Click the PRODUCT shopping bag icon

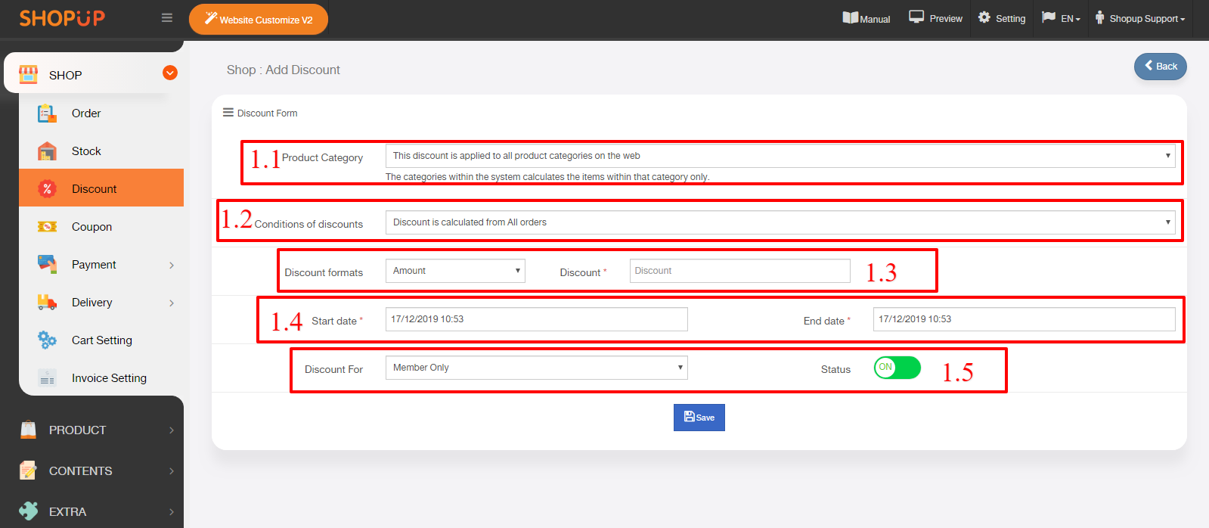(28, 430)
